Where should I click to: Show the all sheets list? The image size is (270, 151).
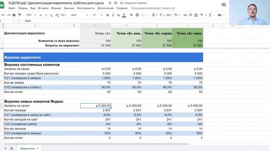11,148
